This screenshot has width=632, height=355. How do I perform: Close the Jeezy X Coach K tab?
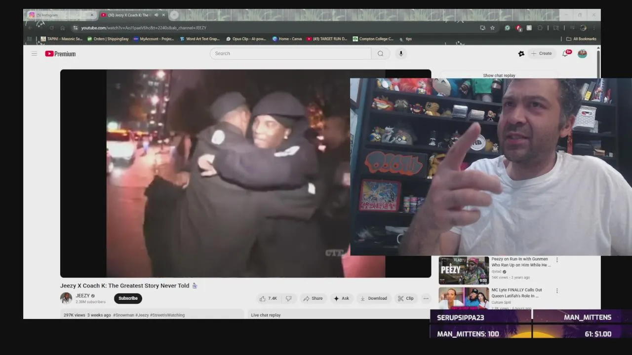(x=163, y=15)
